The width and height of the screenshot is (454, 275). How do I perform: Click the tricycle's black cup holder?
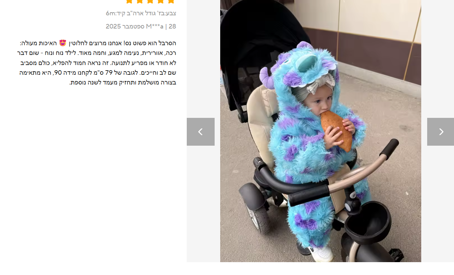pyautogui.click(x=368, y=221)
